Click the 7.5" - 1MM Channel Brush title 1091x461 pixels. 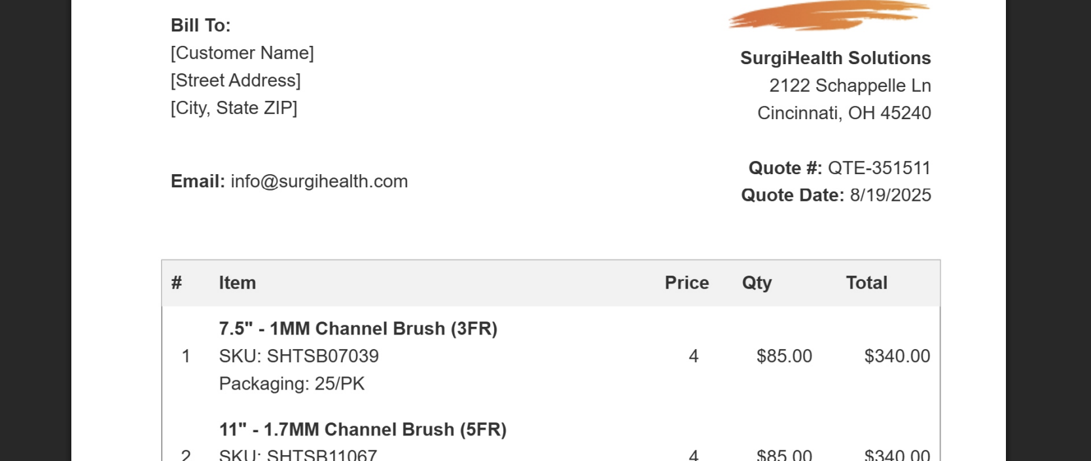pyautogui.click(x=358, y=329)
